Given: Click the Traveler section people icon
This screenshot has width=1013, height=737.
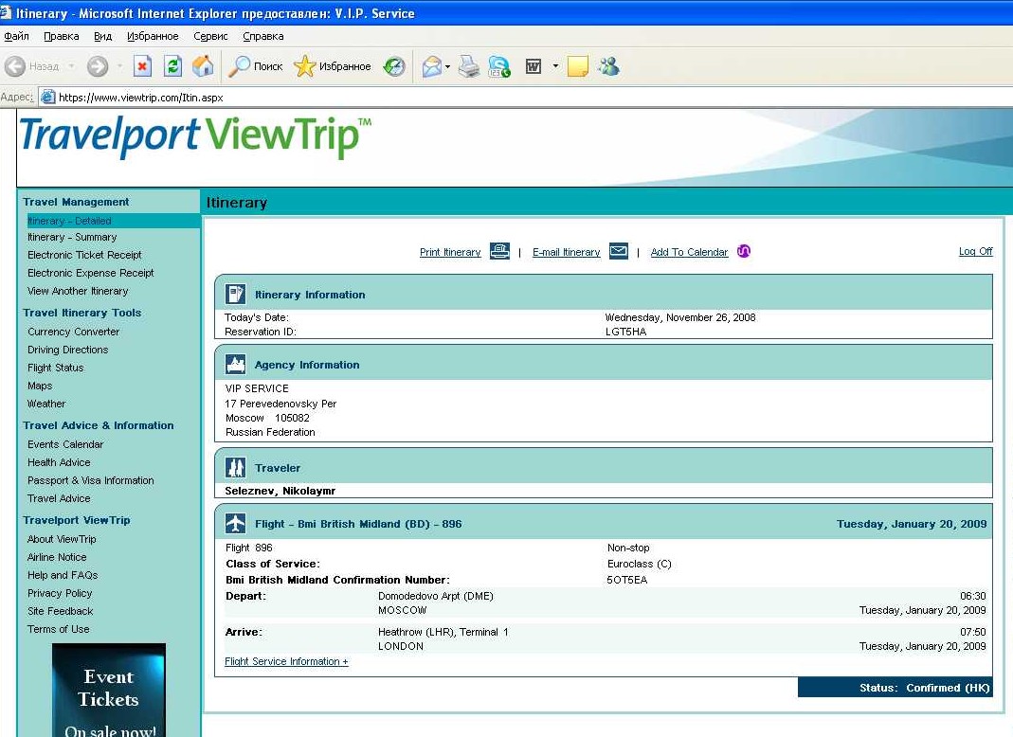Looking at the screenshot, I should tap(235, 468).
